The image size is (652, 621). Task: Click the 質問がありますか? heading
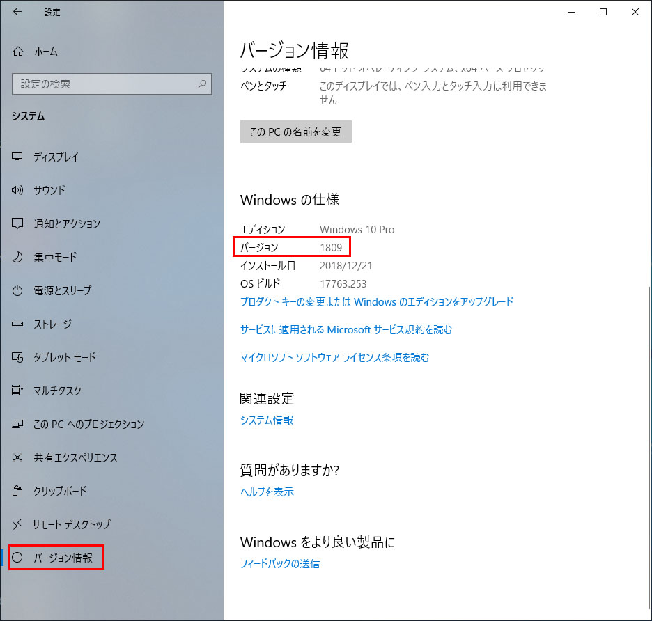coord(289,470)
